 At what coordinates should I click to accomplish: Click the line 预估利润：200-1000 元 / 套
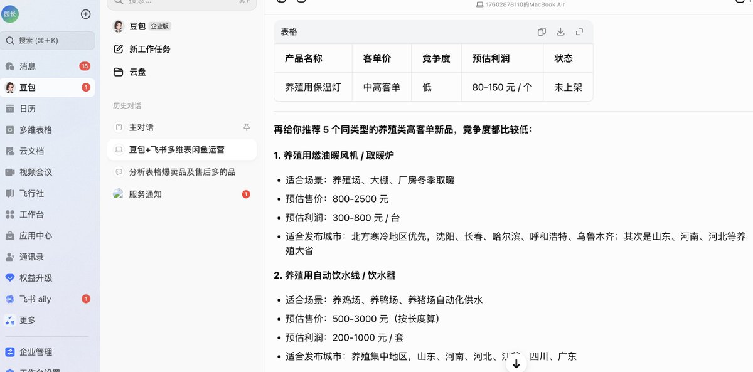click(344, 337)
